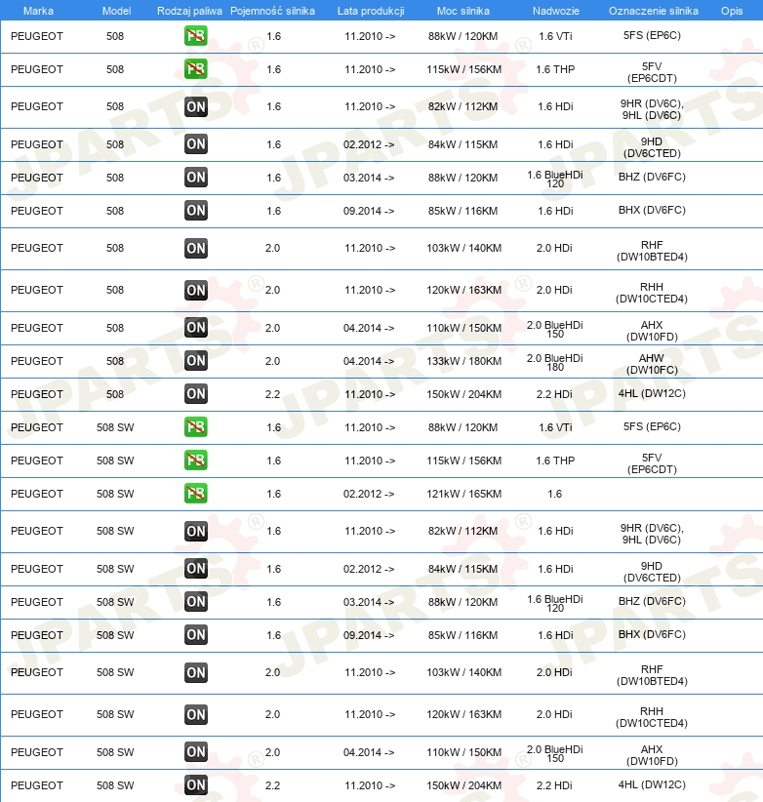The height and width of the screenshot is (802, 763).
Task: Click the petrol icon in the 508 1.6 THP row
Action: click(196, 69)
